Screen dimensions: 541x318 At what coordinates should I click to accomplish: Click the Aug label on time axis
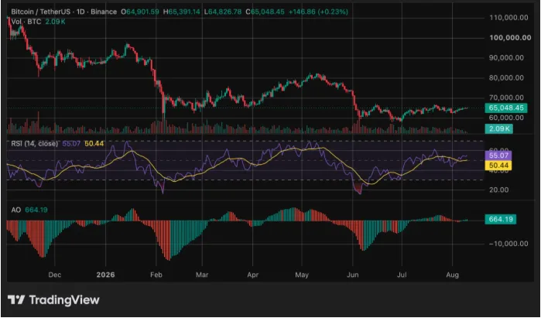[452, 275]
